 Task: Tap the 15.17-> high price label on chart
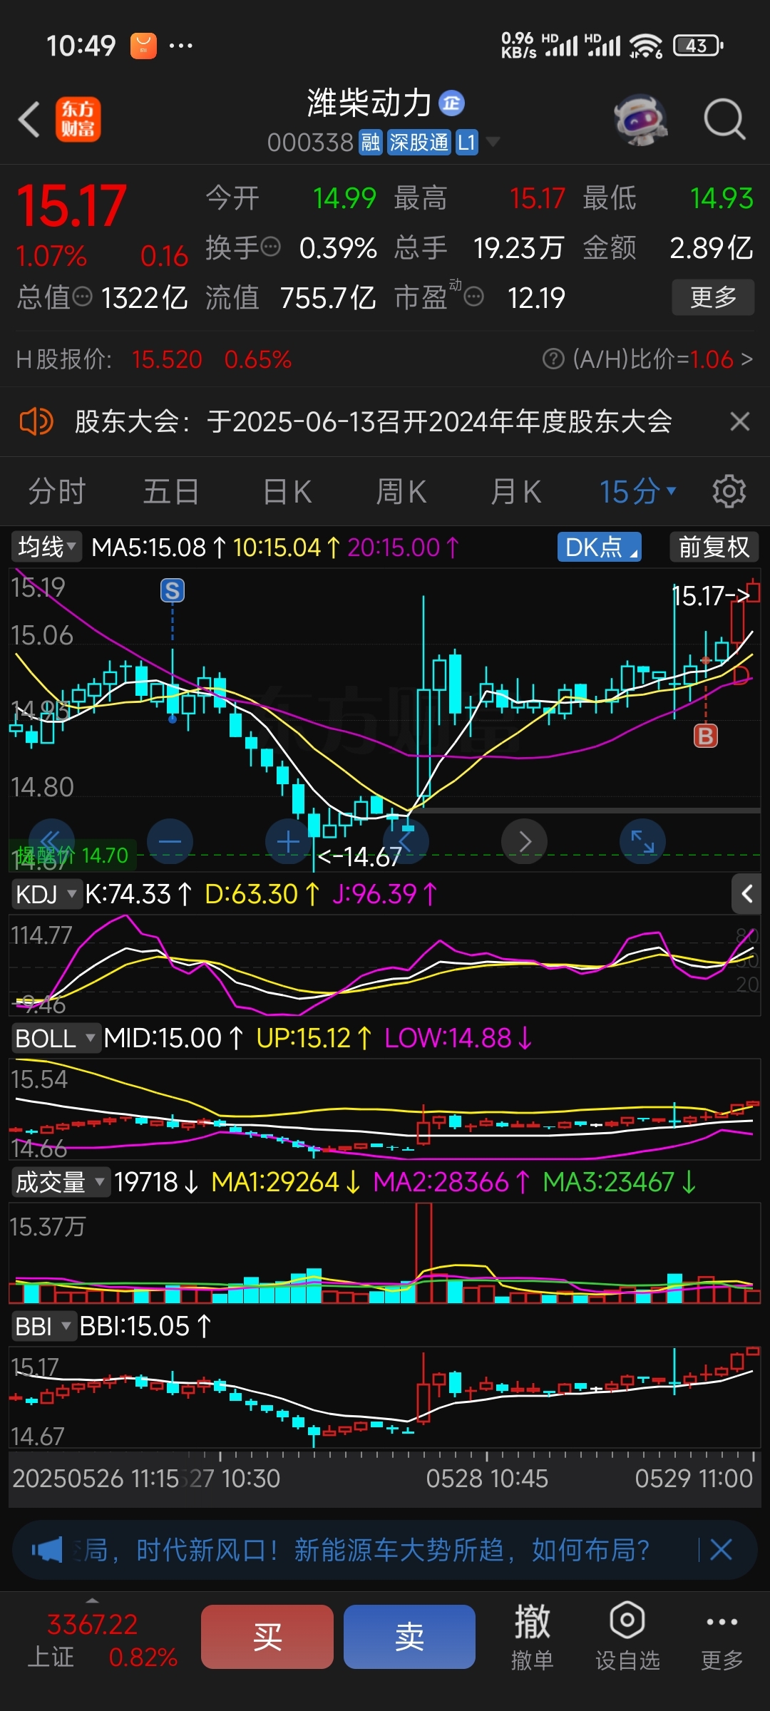point(711,595)
